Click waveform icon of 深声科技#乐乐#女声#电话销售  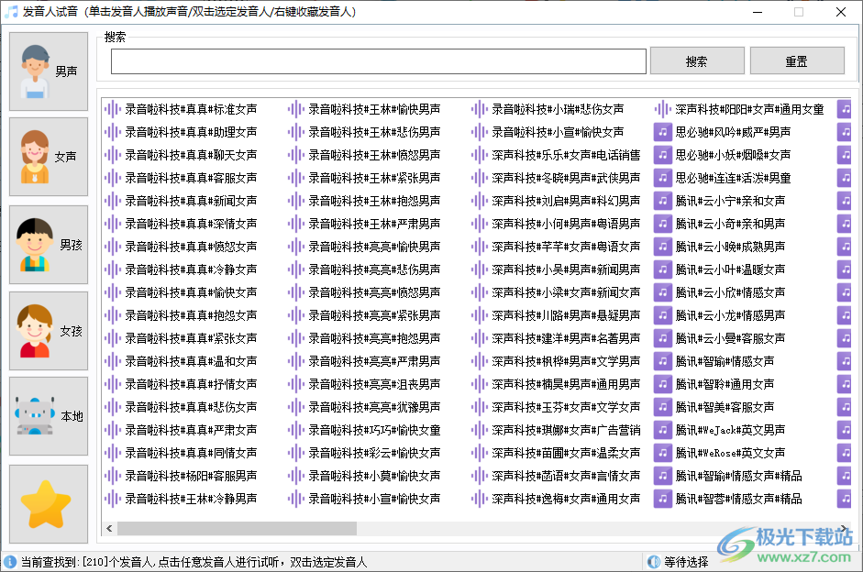(x=480, y=155)
